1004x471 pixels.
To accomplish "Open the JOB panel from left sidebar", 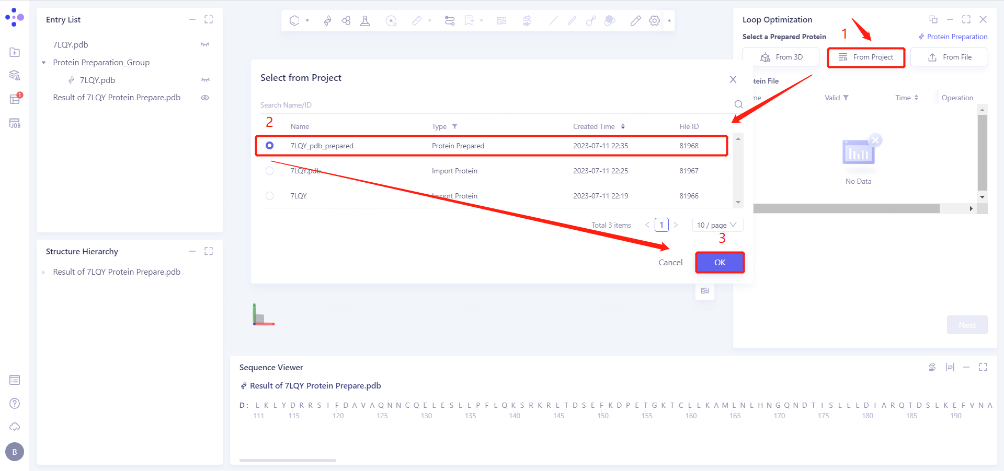I will pos(15,124).
